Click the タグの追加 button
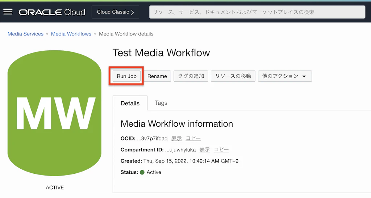Viewport: 371px width, 198px height. (x=191, y=76)
